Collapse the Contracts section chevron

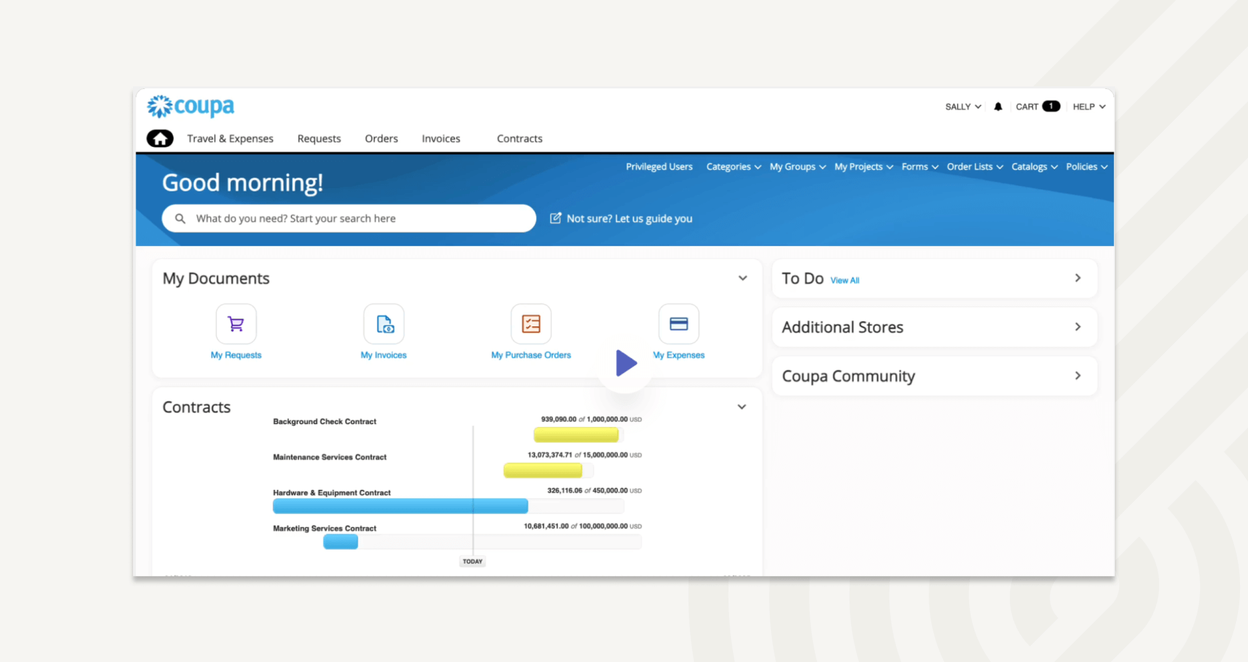[x=742, y=407]
